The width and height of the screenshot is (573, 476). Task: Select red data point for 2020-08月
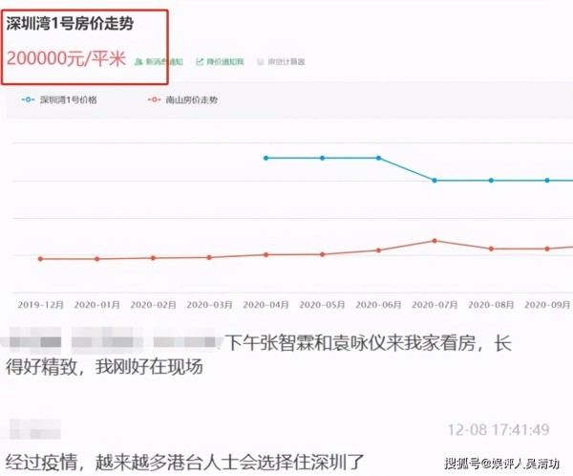click(x=491, y=249)
